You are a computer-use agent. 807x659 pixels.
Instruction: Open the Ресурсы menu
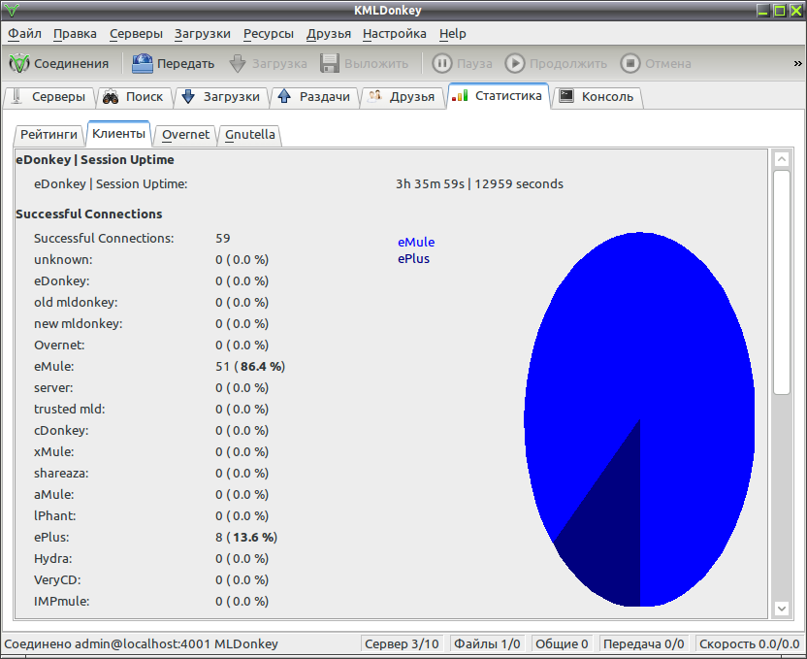[268, 34]
